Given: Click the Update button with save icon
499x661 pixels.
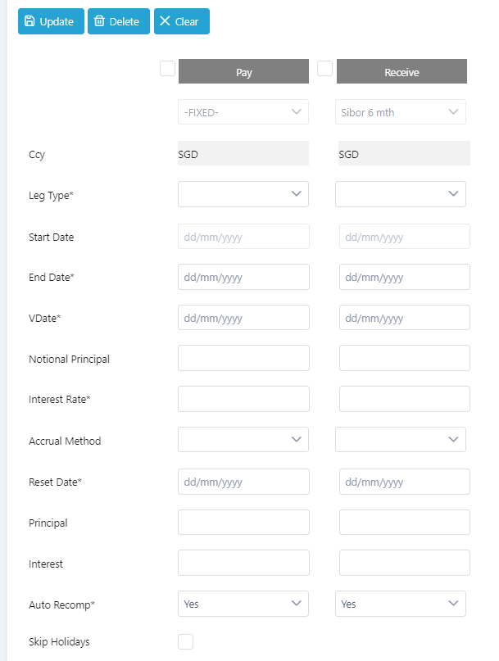Looking at the screenshot, I should [x=51, y=21].
